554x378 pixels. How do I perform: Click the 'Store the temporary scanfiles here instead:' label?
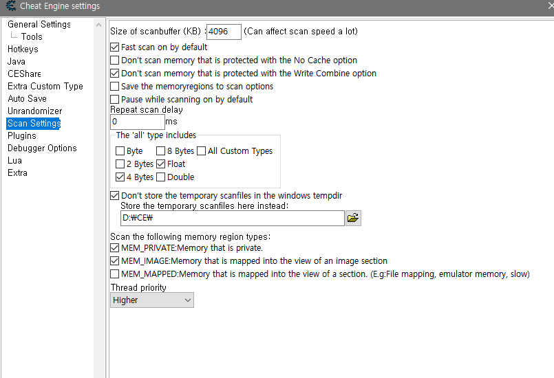(x=204, y=205)
